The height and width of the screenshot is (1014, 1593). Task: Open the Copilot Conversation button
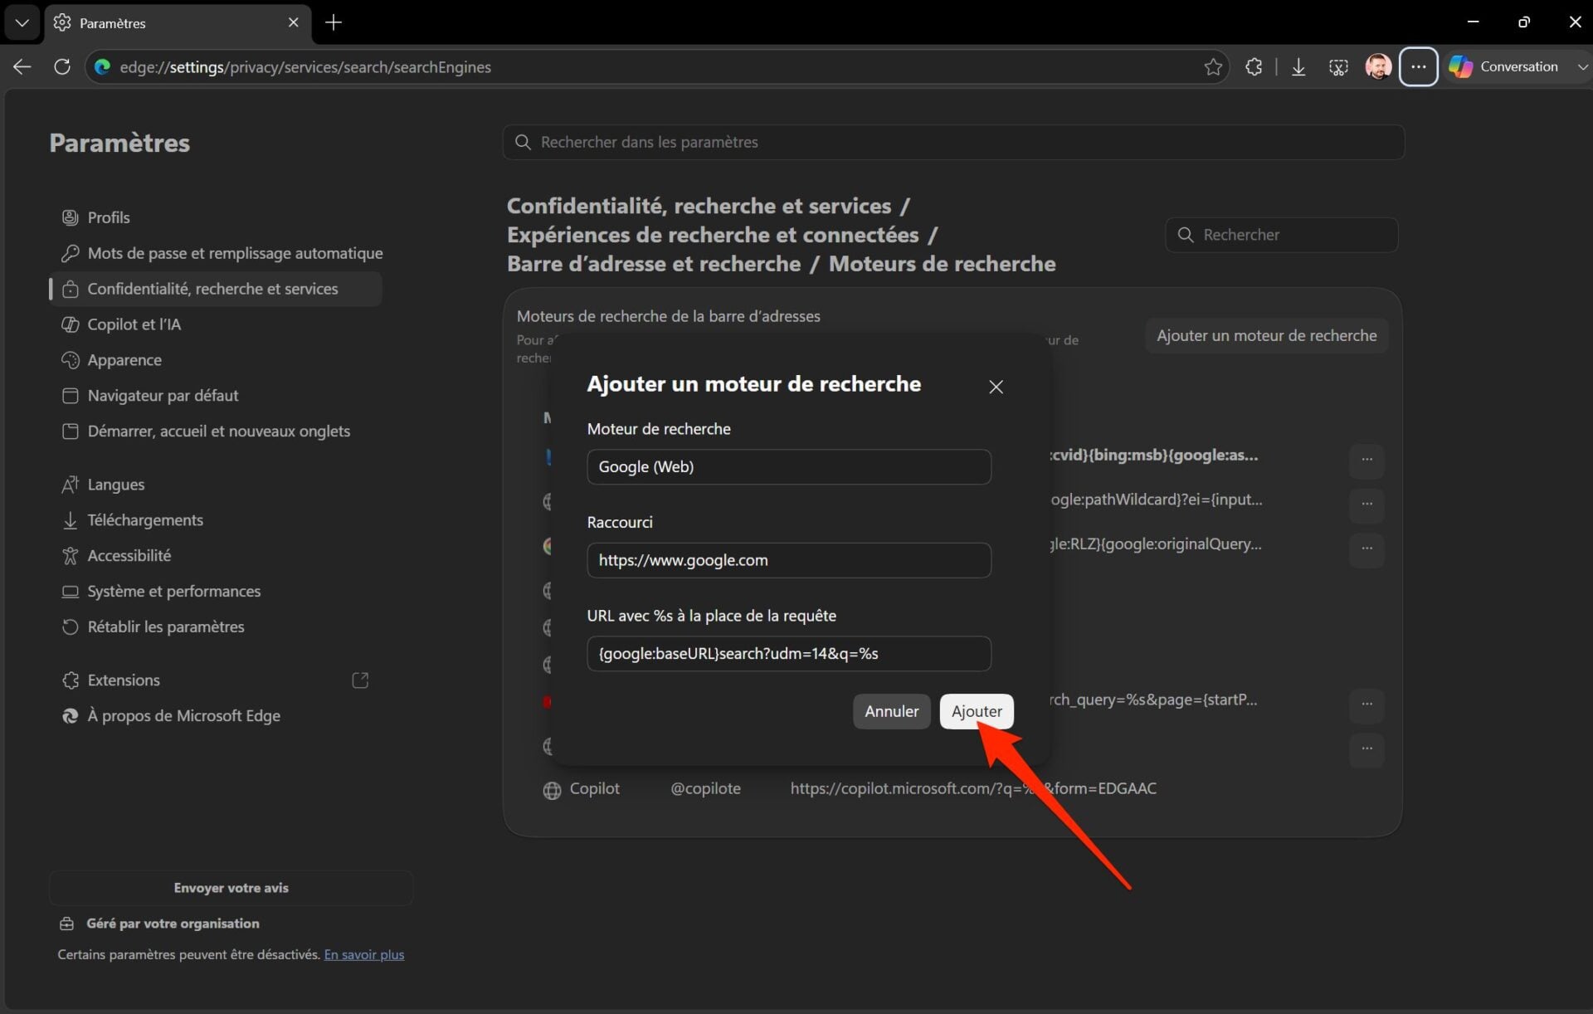point(1504,66)
